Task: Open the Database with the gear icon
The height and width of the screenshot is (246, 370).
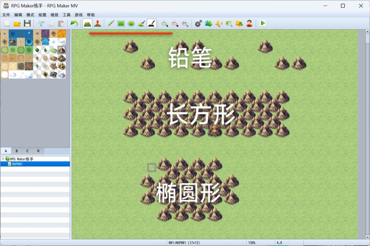Action: coord(198,23)
